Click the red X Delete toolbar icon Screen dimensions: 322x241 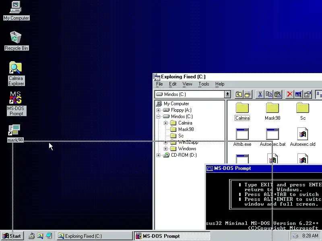(289, 94)
